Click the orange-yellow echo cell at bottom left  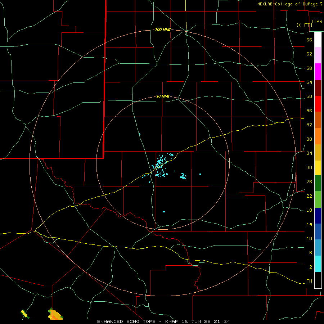(x=55, y=314)
